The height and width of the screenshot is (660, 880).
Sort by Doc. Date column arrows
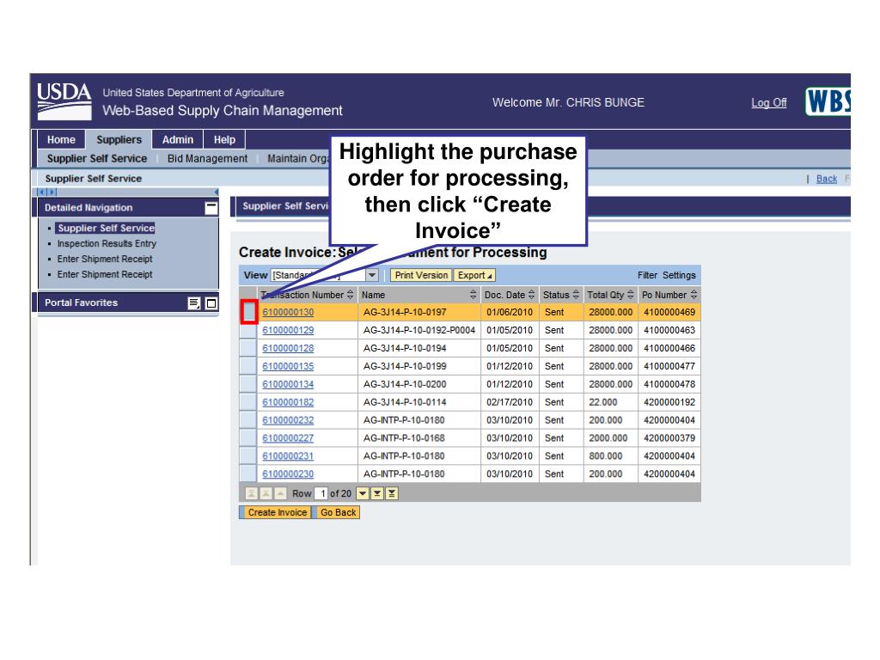tap(531, 295)
